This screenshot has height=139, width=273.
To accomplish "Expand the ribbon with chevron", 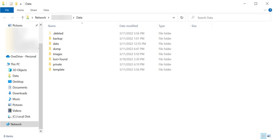I will [265, 10].
